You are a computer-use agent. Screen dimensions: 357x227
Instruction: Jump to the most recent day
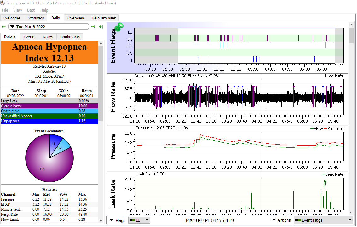[x=101, y=27]
